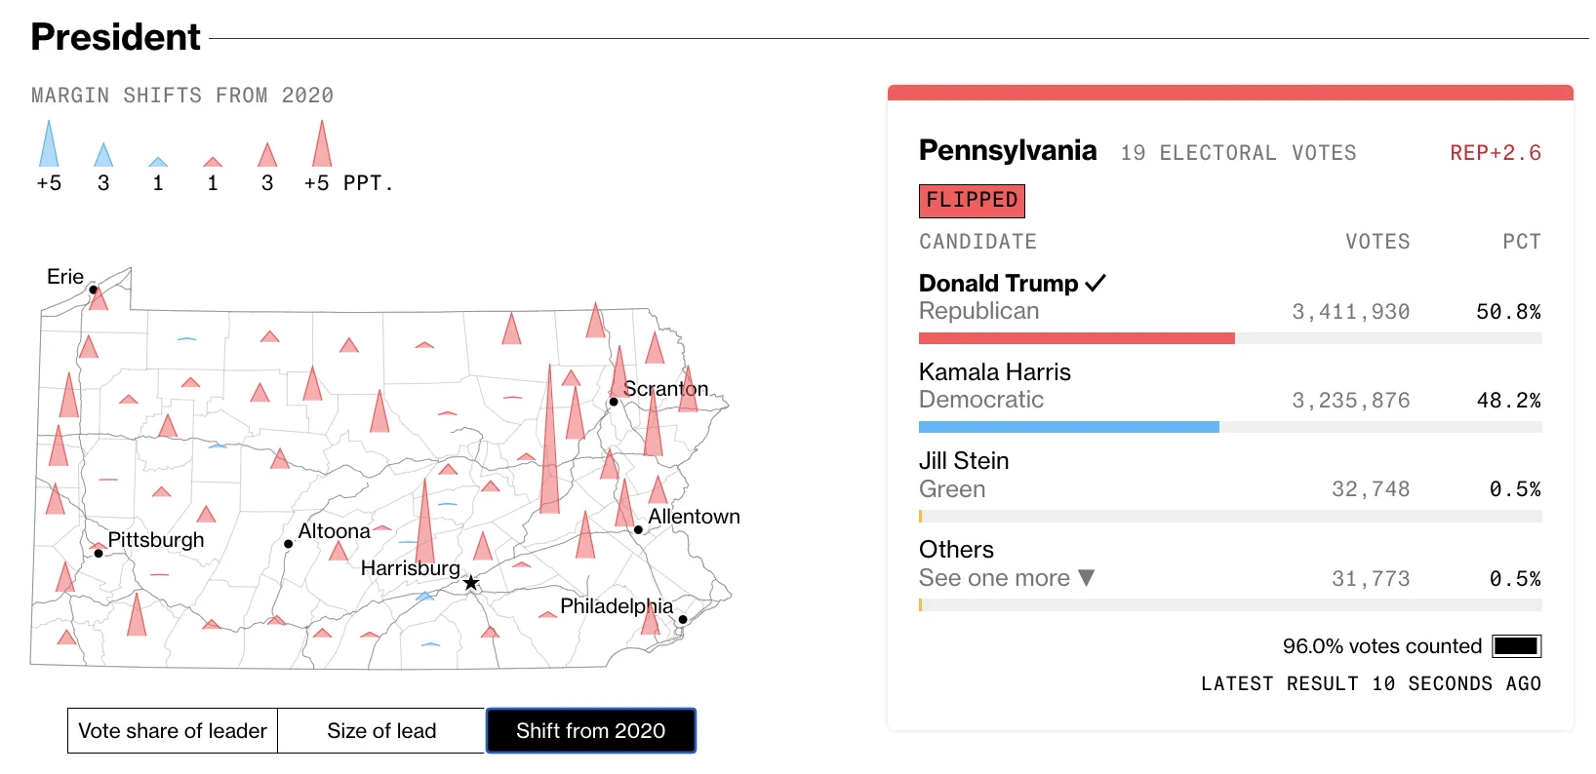Click Kamala Harris's blue vote bar
The width and height of the screenshot is (1596, 774).
[1068, 427]
